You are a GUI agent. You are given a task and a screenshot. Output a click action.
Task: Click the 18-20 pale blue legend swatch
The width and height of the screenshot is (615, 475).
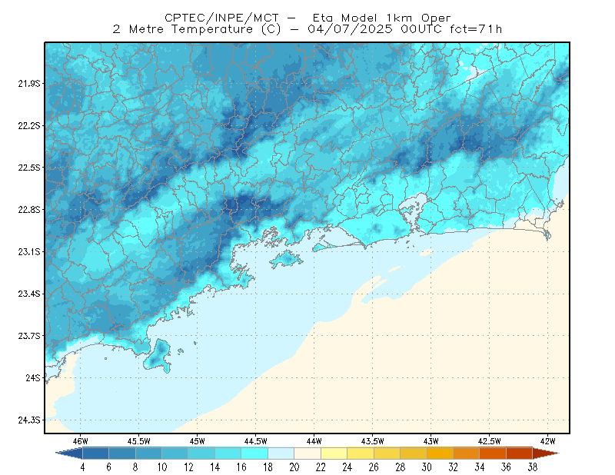click(281, 453)
